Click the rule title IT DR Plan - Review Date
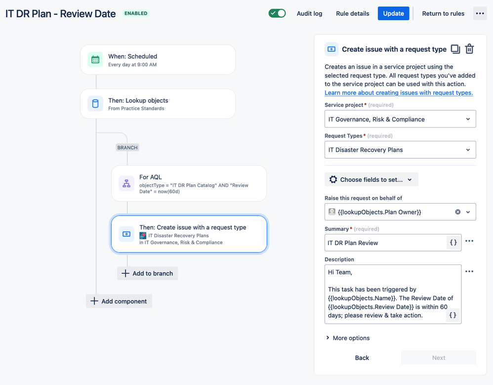 (x=60, y=13)
